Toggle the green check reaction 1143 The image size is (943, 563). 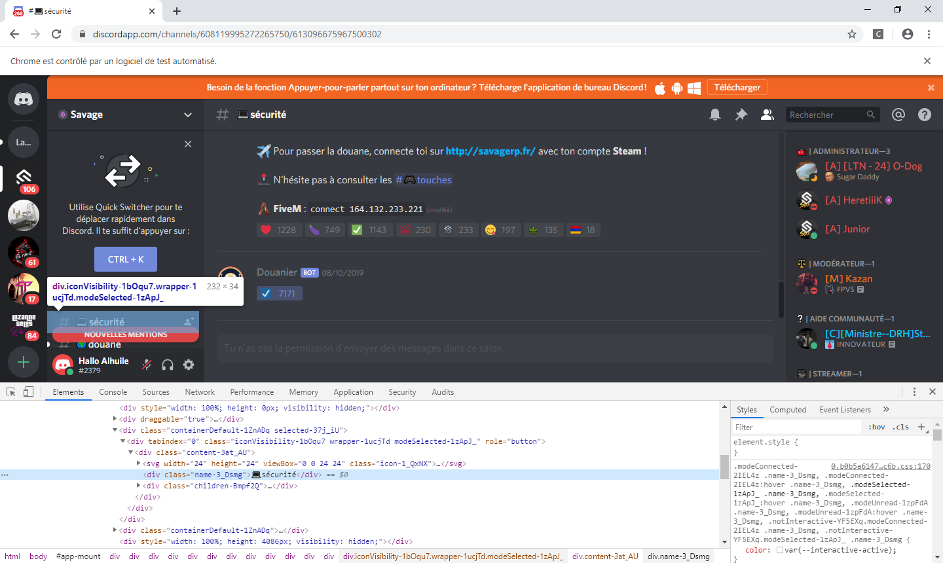371,230
